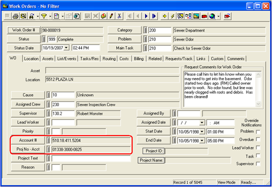The height and width of the screenshot is (187, 272).
Task: Open the Tasks/Res tab
Action: click(x=89, y=59)
